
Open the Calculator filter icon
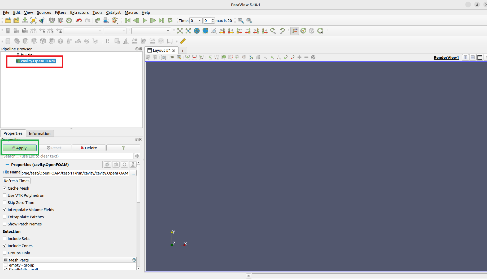[x=8, y=41]
